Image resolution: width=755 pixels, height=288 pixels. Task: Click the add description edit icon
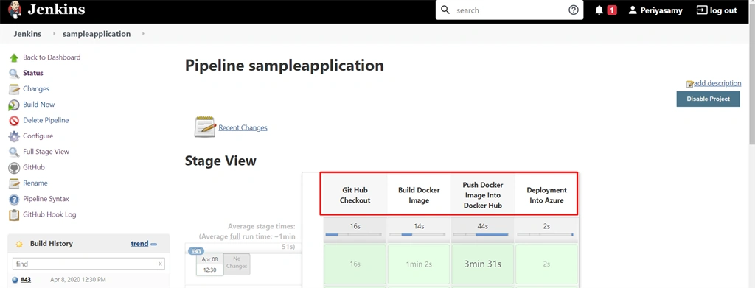pyautogui.click(x=689, y=84)
